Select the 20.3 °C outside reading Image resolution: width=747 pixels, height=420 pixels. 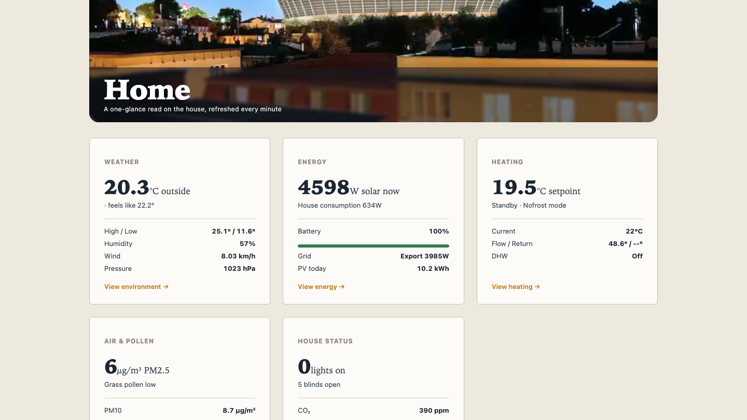pyautogui.click(x=147, y=187)
